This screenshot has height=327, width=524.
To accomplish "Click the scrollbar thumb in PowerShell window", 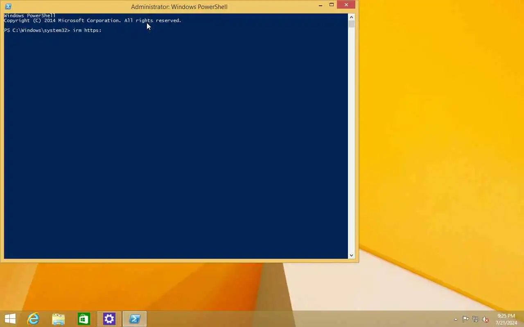I will click(351, 24).
